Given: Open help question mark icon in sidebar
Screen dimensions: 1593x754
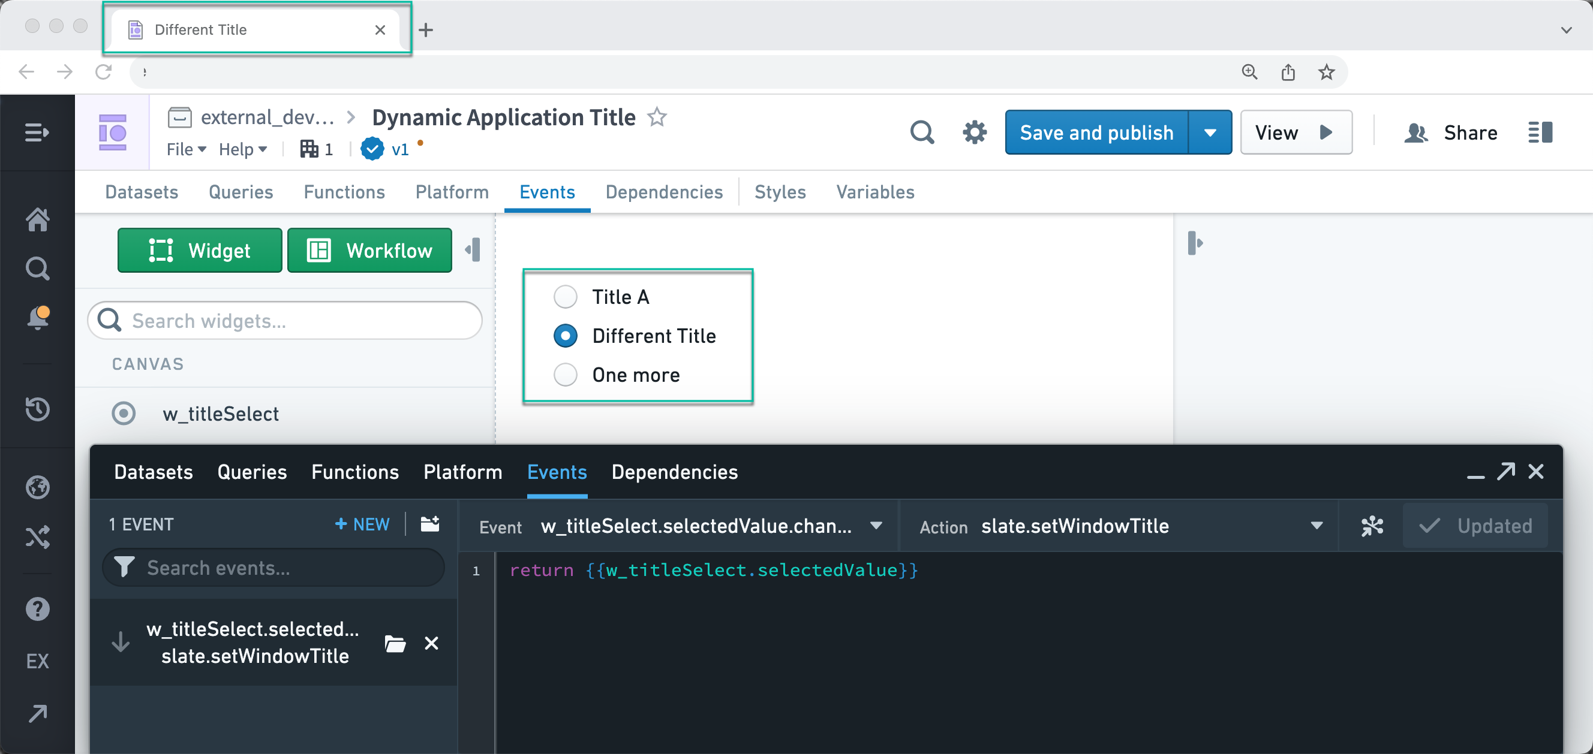Looking at the screenshot, I should pos(38,610).
